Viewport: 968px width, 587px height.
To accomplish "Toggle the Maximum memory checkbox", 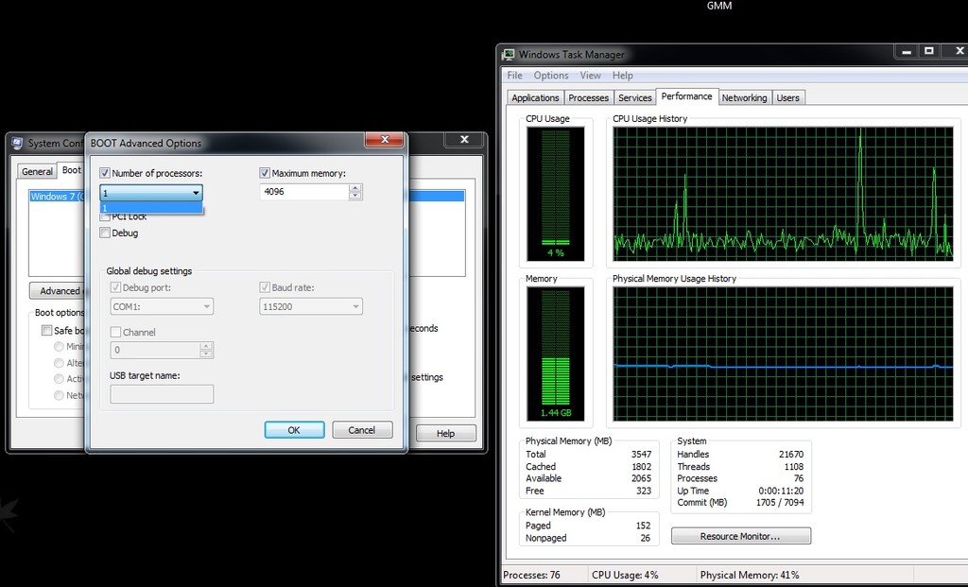I will click(265, 174).
